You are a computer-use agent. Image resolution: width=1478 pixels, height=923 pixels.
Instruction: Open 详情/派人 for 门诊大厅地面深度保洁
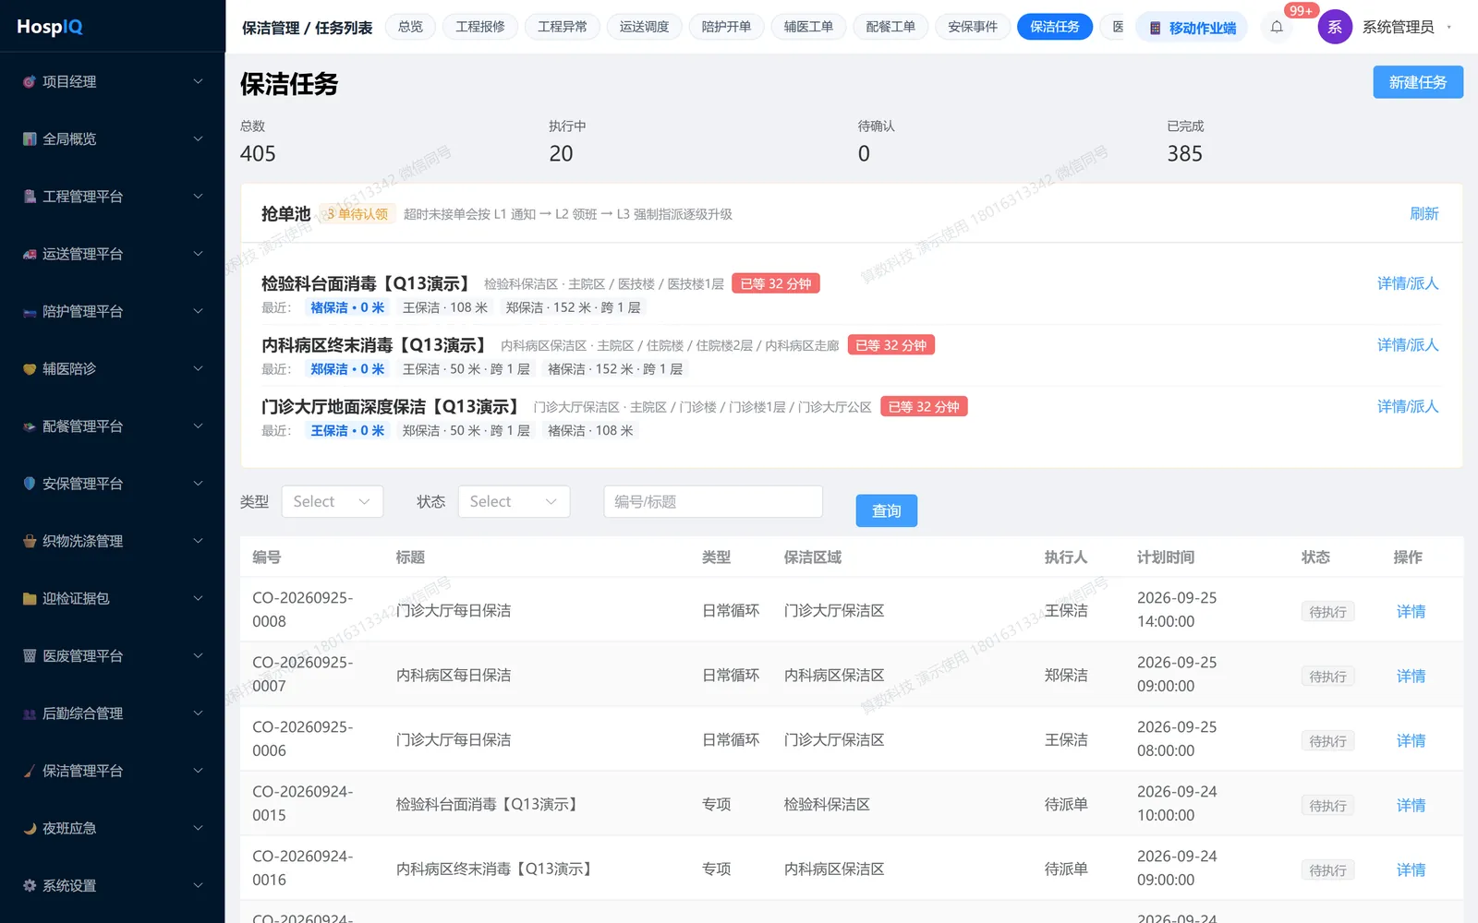tap(1408, 406)
